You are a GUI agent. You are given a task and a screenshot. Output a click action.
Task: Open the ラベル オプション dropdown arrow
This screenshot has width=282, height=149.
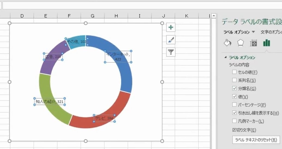click(253, 32)
